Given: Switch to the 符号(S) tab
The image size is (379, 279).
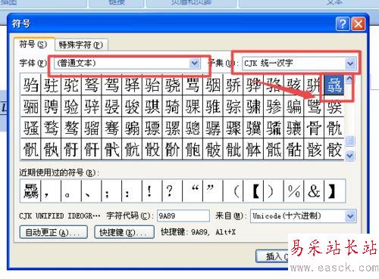Looking at the screenshot, I should click(x=33, y=45).
